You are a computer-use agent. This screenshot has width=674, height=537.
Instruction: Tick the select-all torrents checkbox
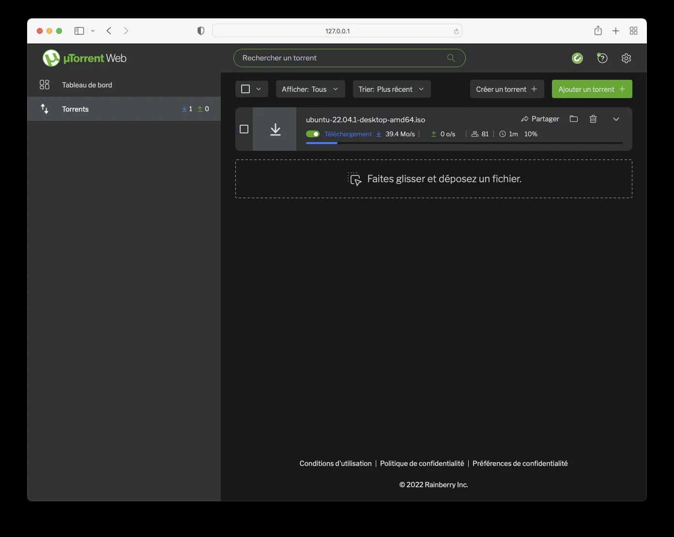click(x=245, y=89)
